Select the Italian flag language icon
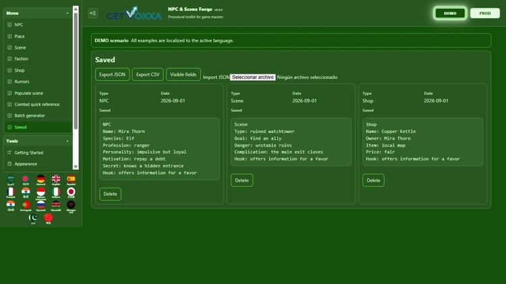 56,193
